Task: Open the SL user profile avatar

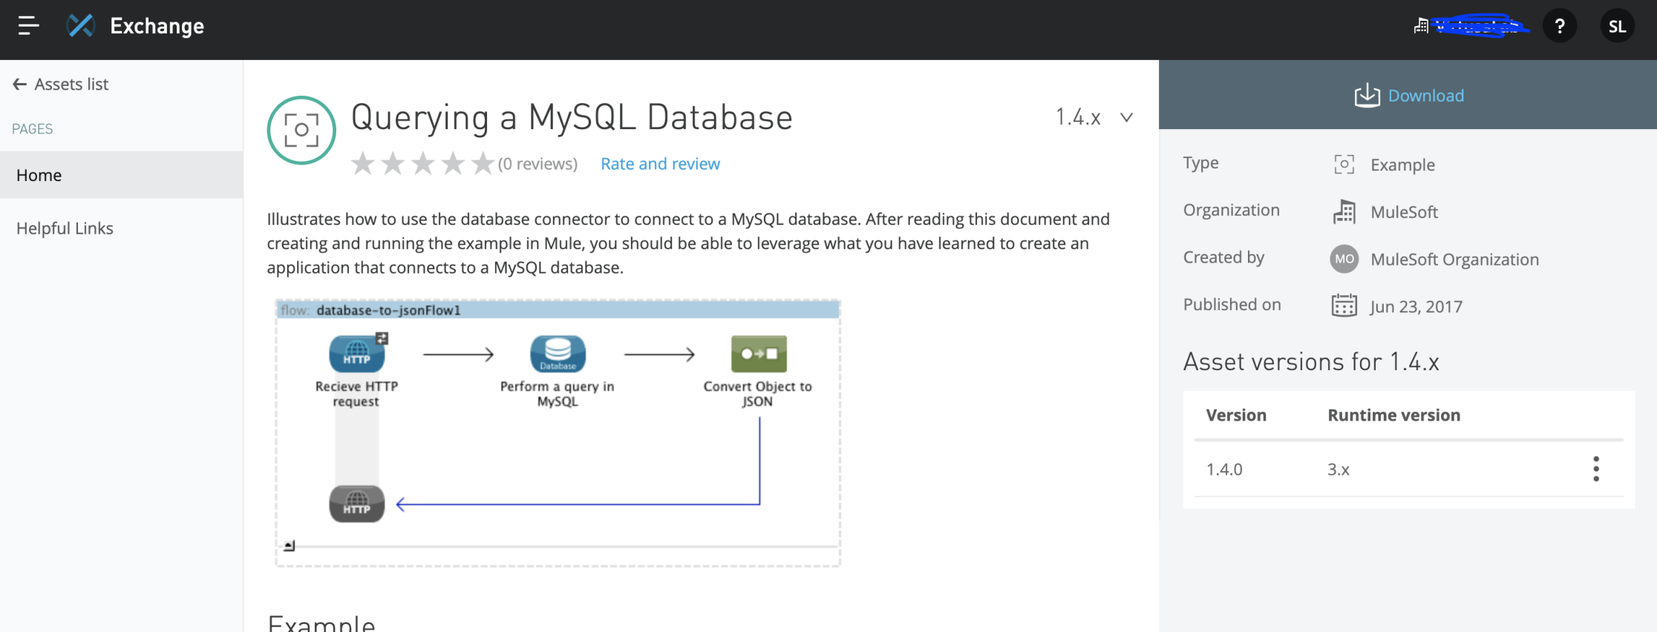Action: (x=1617, y=27)
